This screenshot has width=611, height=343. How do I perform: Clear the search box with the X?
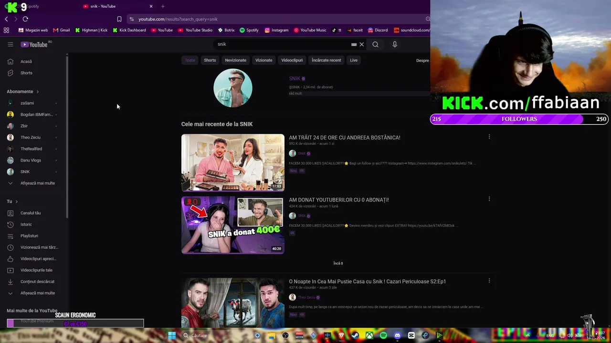pyautogui.click(x=362, y=44)
